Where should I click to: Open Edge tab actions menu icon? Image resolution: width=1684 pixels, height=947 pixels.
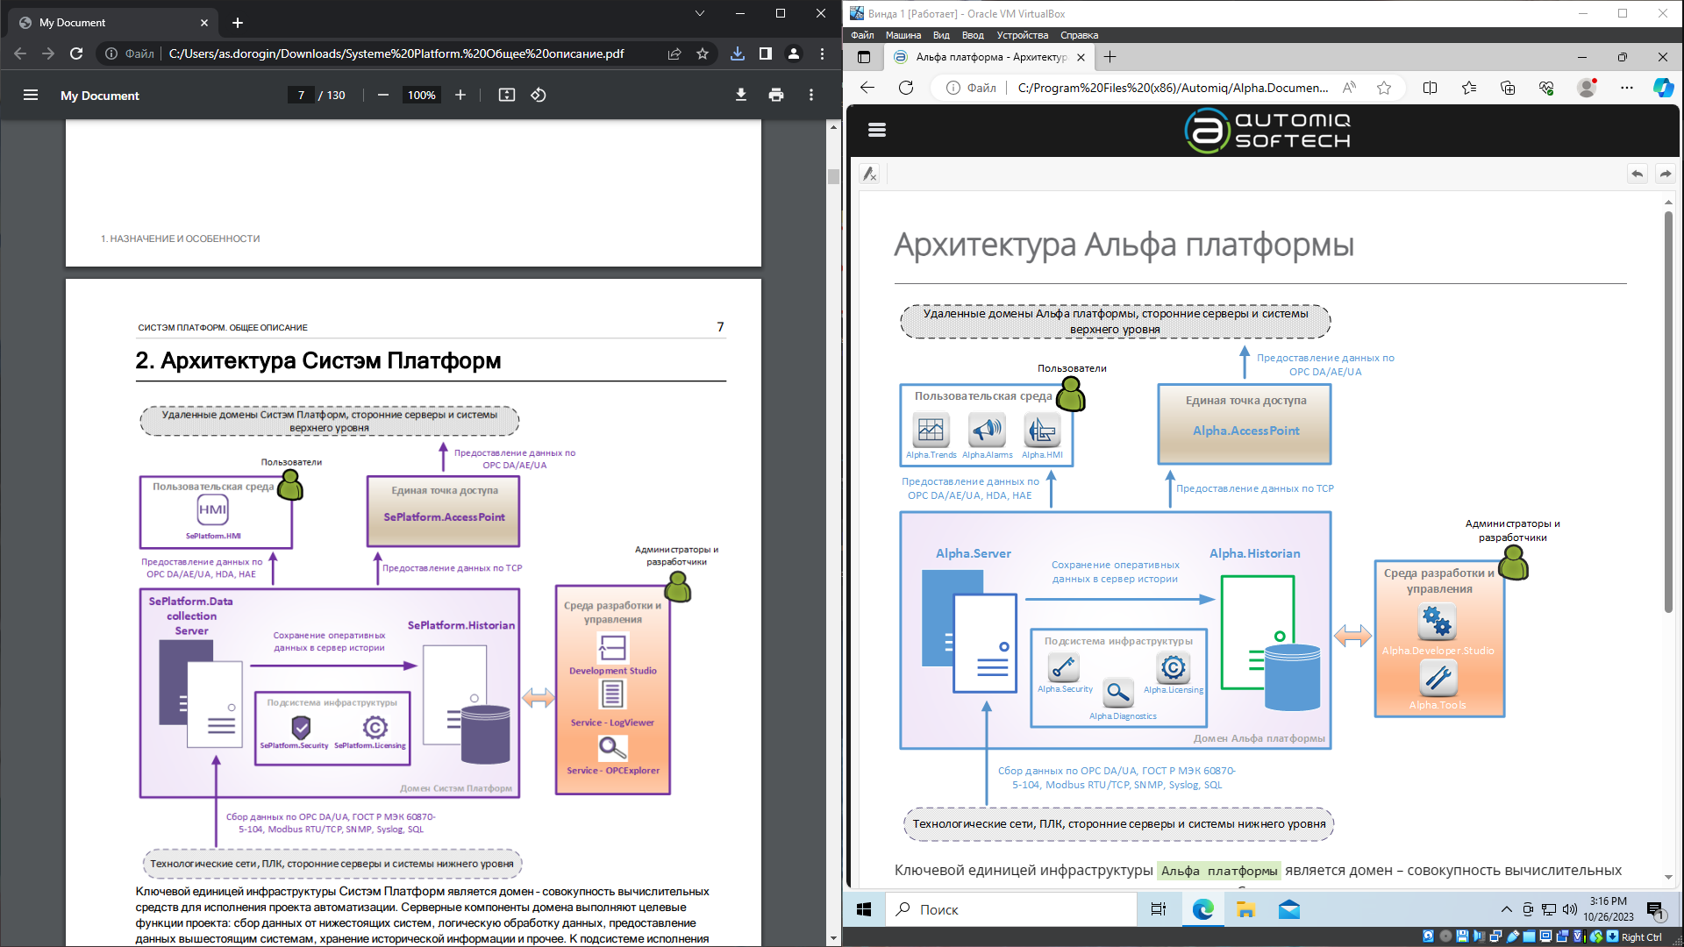pos(864,57)
